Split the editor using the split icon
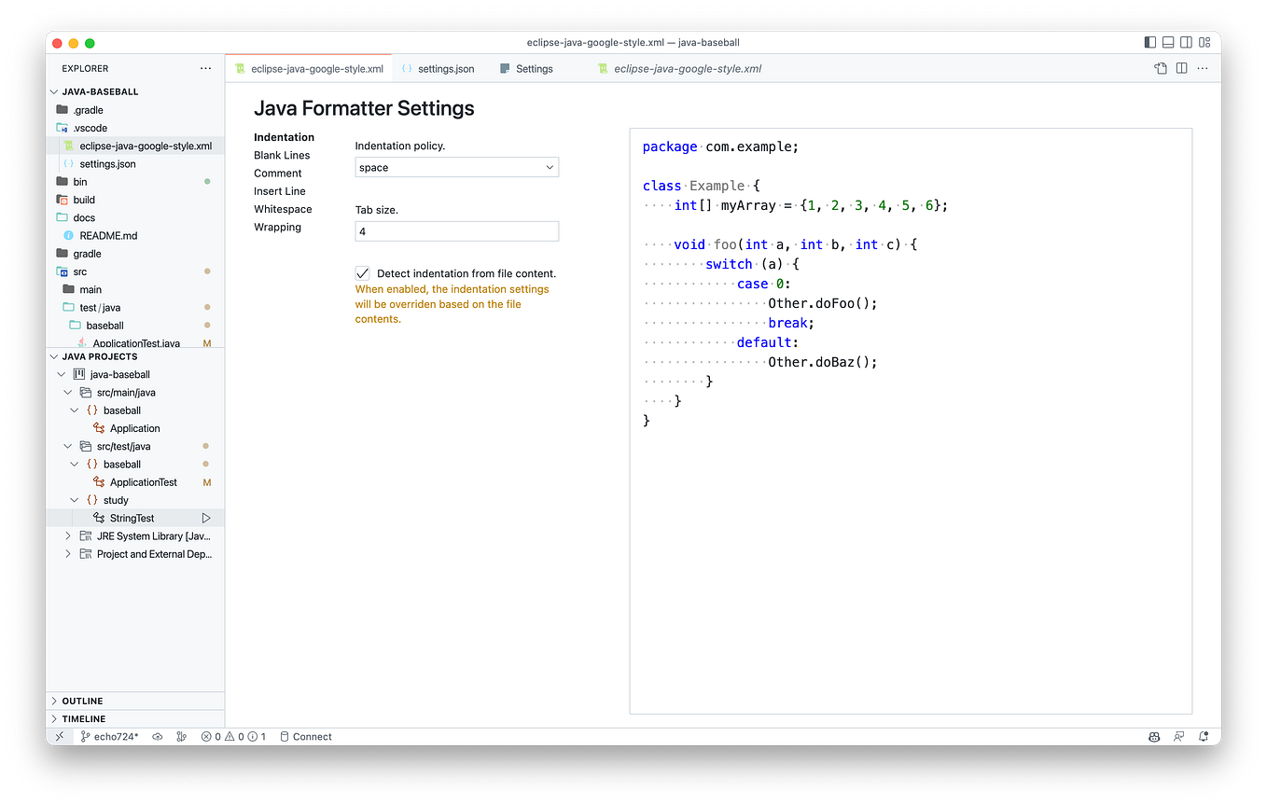This screenshot has height=806, width=1267. (1181, 68)
